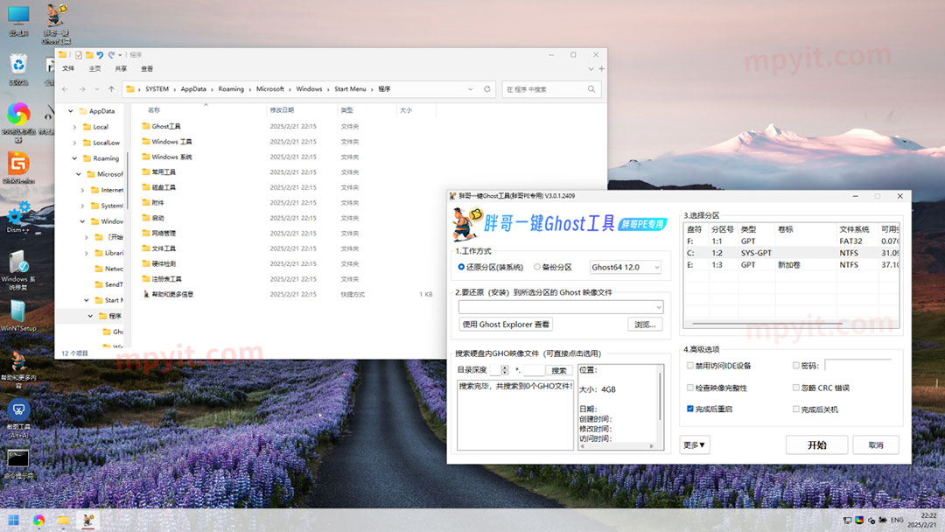Click the 取消 cancel button
The width and height of the screenshot is (945, 532).
click(876, 445)
